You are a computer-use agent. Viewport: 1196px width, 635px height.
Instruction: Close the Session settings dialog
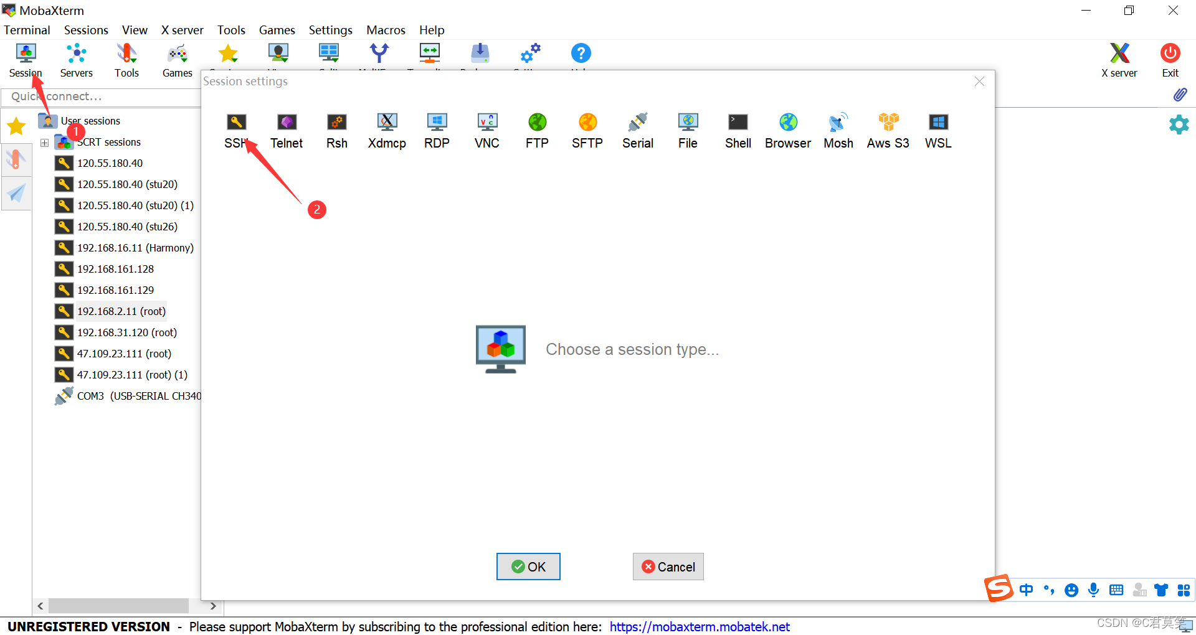(x=979, y=82)
